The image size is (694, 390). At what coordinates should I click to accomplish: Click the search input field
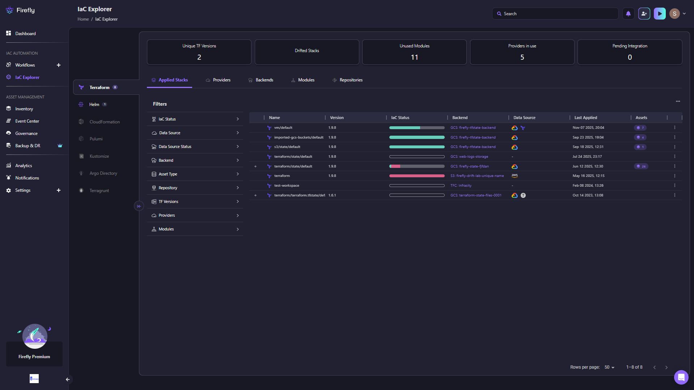(555, 14)
